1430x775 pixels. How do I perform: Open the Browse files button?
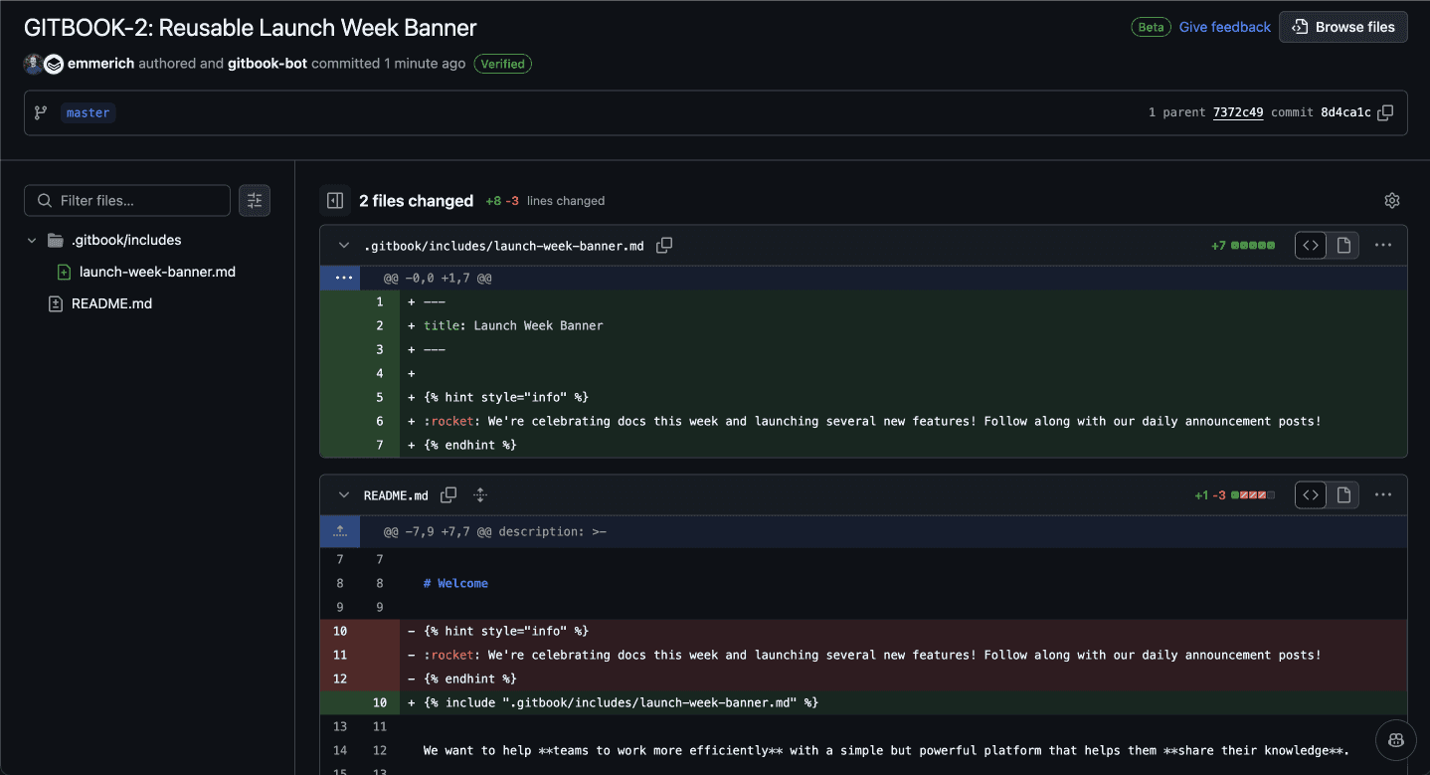click(x=1343, y=27)
